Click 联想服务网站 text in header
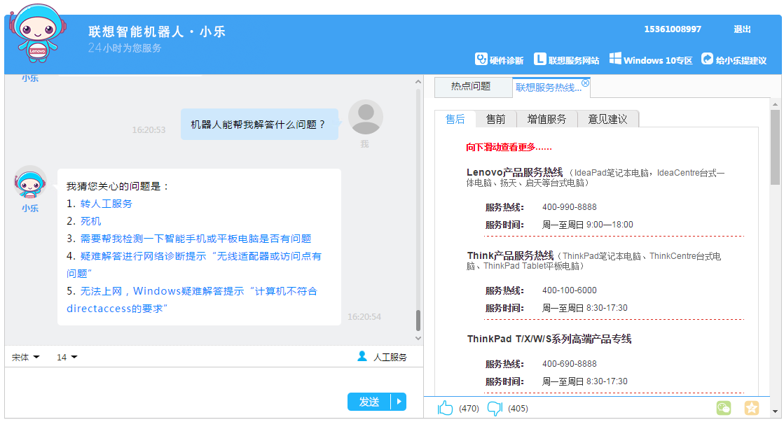Image resolution: width=784 pixels, height=422 pixels. coord(574,60)
